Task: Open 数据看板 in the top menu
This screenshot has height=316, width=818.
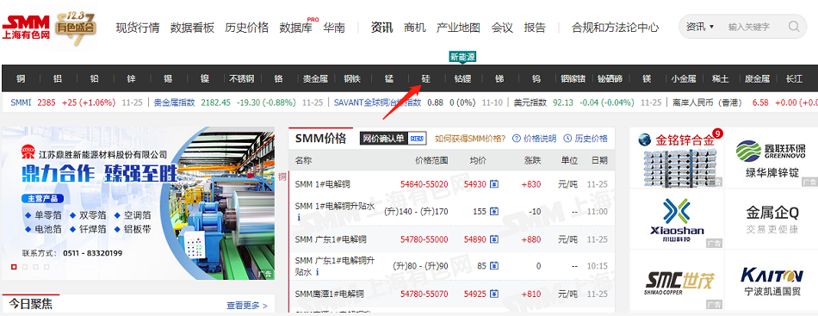Action: click(x=192, y=28)
